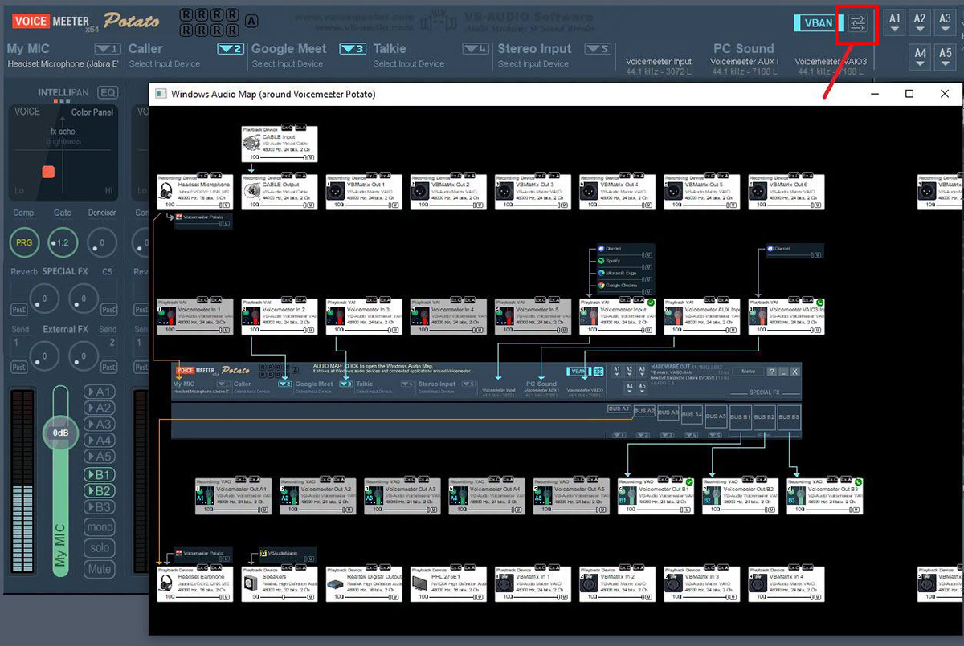The width and height of the screenshot is (964, 646).
Task: Click the Voicemeeter Input playback device icon
Action: point(590,315)
